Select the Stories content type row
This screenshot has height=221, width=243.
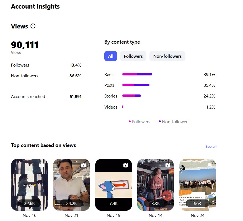111,96
